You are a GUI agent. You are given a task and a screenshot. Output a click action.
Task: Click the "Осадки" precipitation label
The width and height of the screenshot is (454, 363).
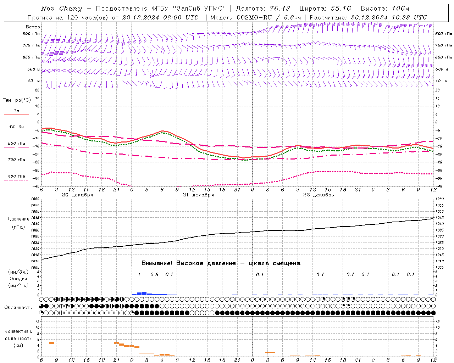tap(18, 279)
